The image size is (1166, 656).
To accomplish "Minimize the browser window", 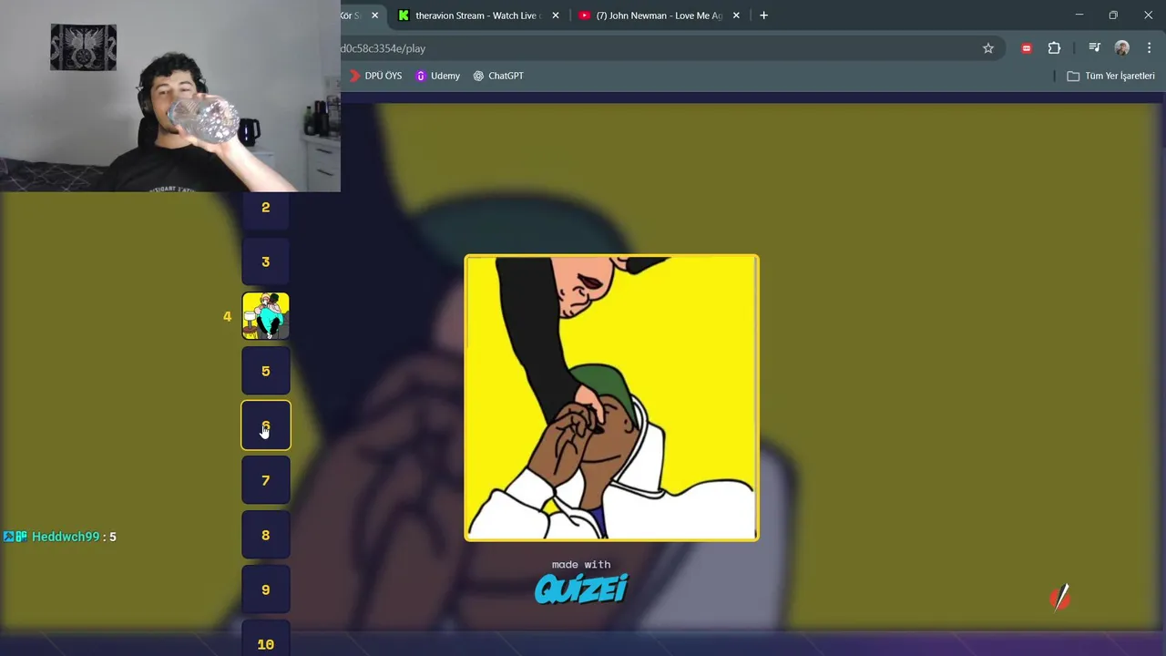I will point(1079,15).
